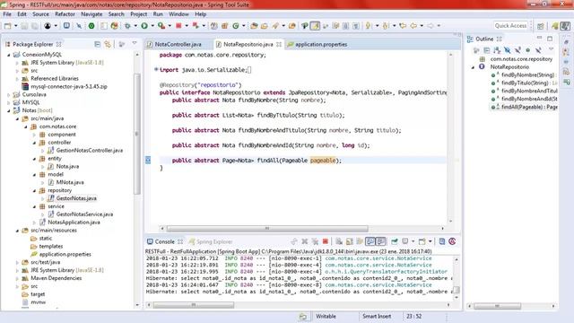Select MNota.java in the model package
The height and width of the screenshot is (323, 574).
tap(70, 182)
